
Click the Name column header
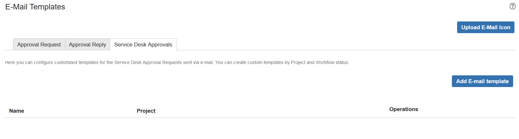click(17, 111)
